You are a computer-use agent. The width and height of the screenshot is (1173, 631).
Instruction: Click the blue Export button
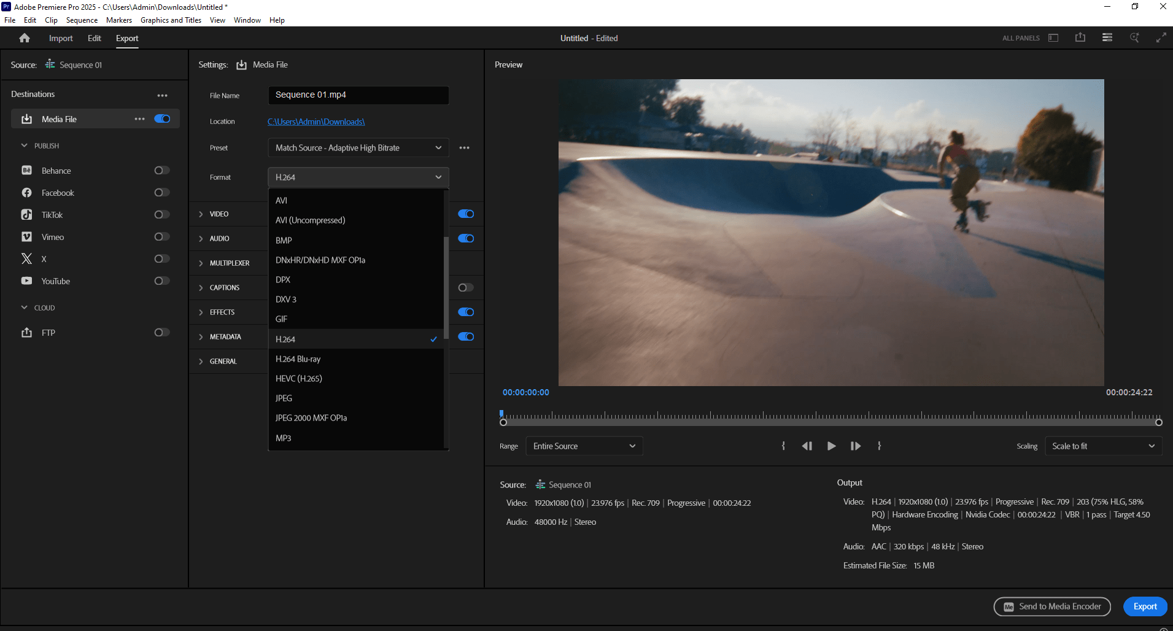pyautogui.click(x=1145, y=606)
